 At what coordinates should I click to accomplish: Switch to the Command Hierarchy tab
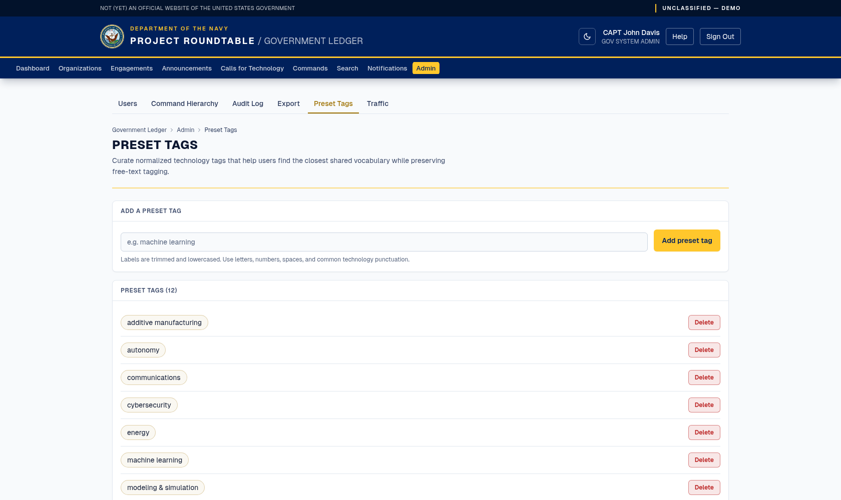coord(185,103)
